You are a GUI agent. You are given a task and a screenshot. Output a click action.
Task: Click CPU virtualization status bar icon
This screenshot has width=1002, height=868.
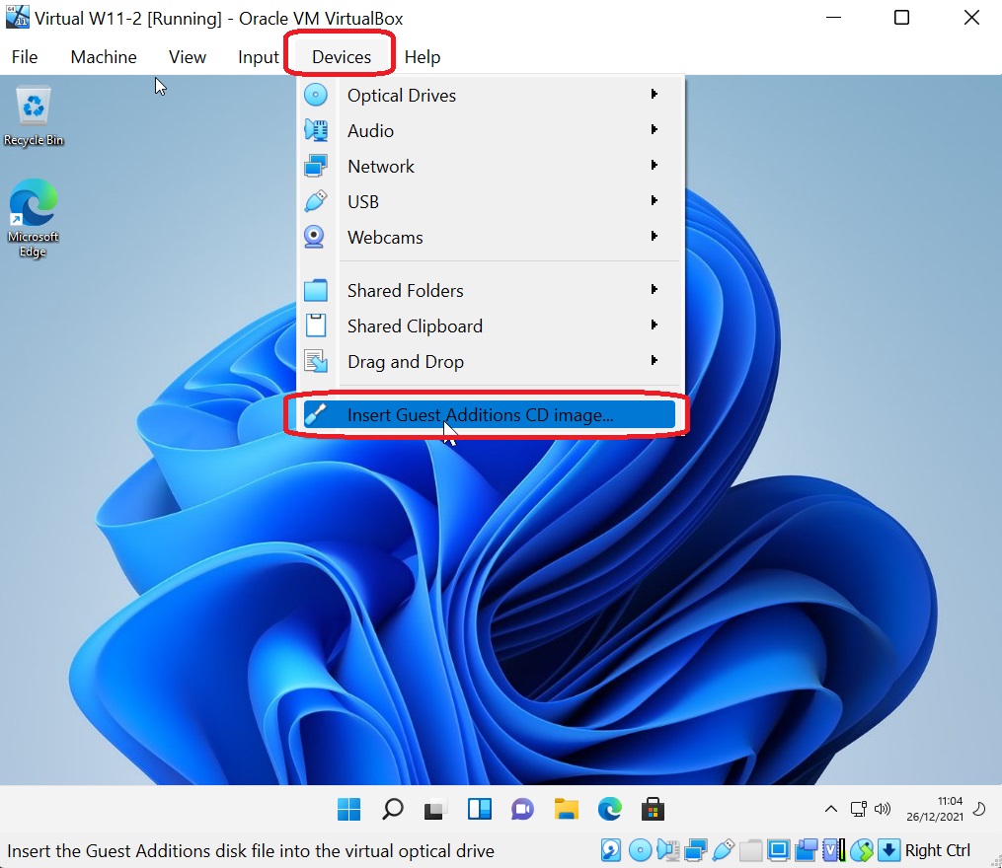click(x=834, y=850)
